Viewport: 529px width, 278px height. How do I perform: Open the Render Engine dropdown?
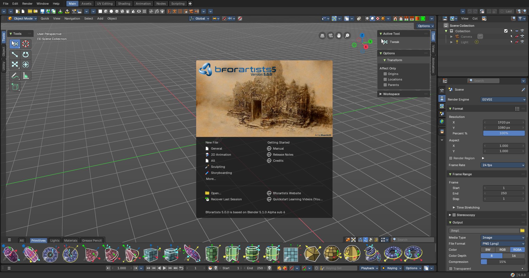tap(503, 99)
